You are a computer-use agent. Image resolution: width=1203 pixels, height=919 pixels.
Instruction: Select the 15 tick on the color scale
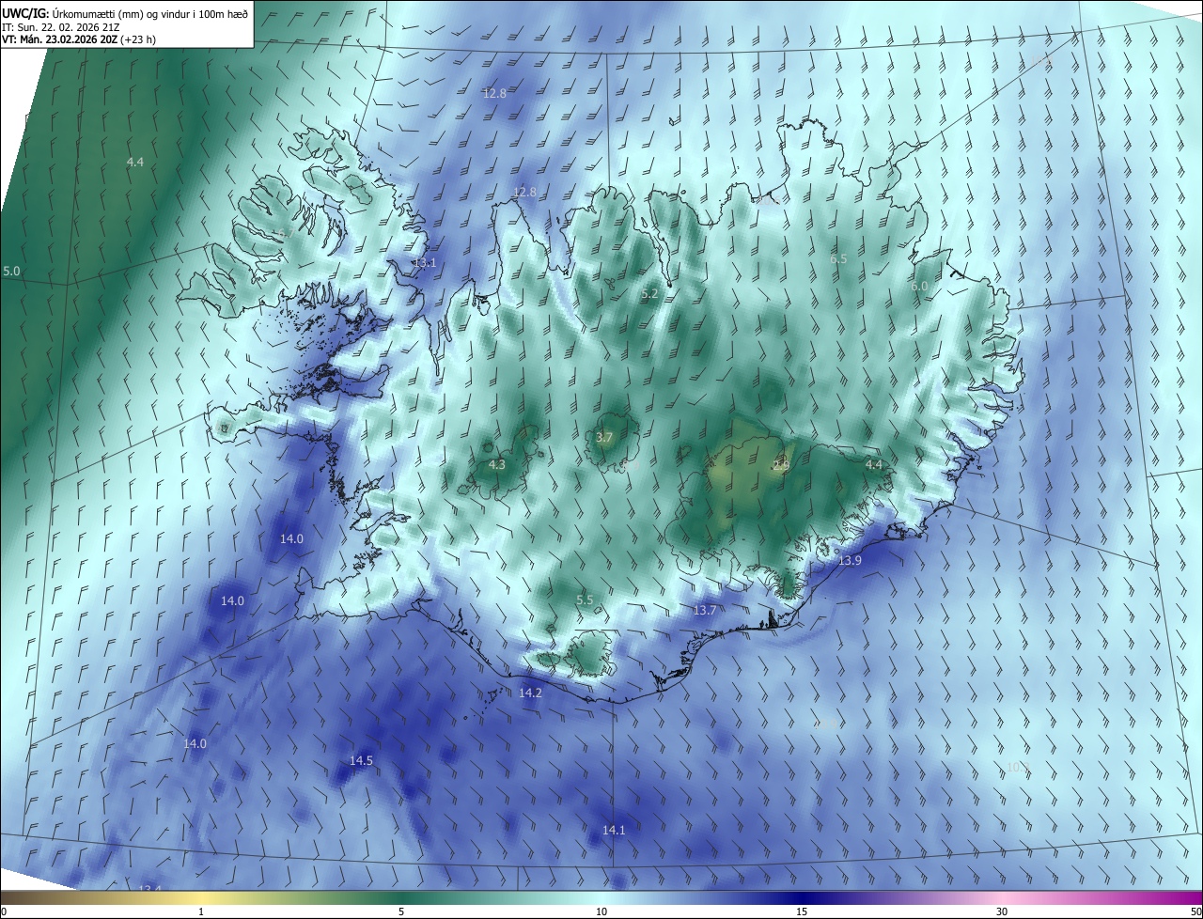tap(802, 911)
